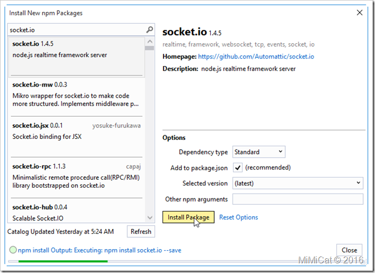This screenshot has width=375, height=273.
Task: Click the Close button
Action: click(x=349, y=250)
